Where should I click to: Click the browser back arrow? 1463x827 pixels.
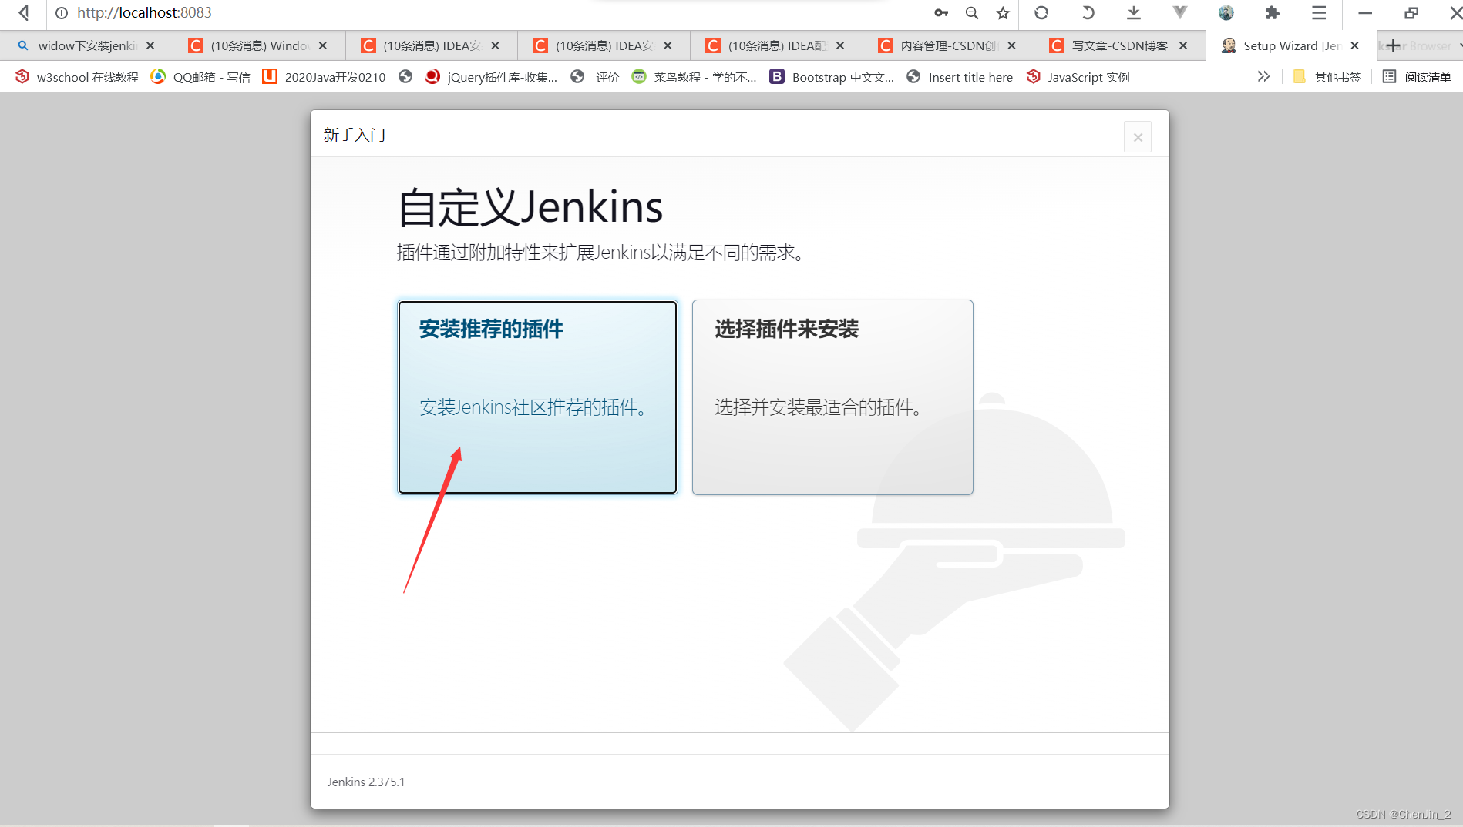tap(24, 13)
